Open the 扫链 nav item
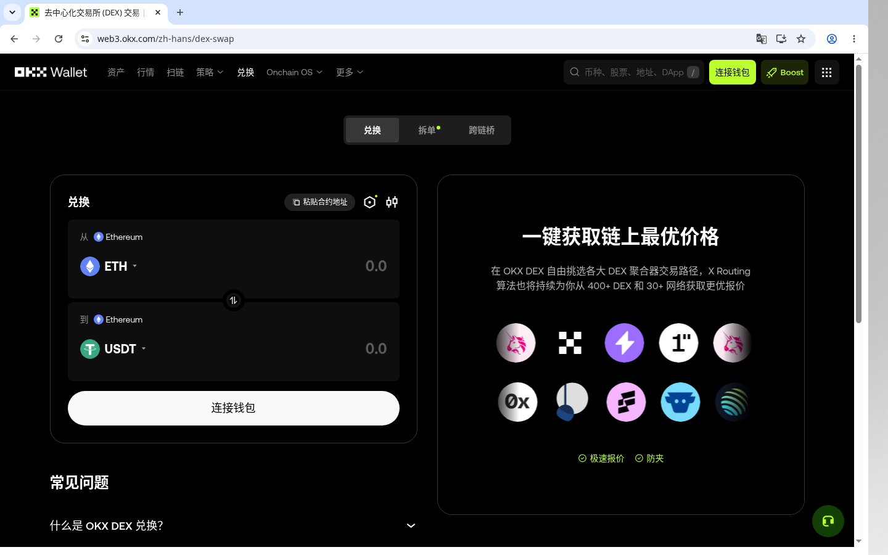Image resolution: width=888 pixels, height=555 pixels. [175, 72]
